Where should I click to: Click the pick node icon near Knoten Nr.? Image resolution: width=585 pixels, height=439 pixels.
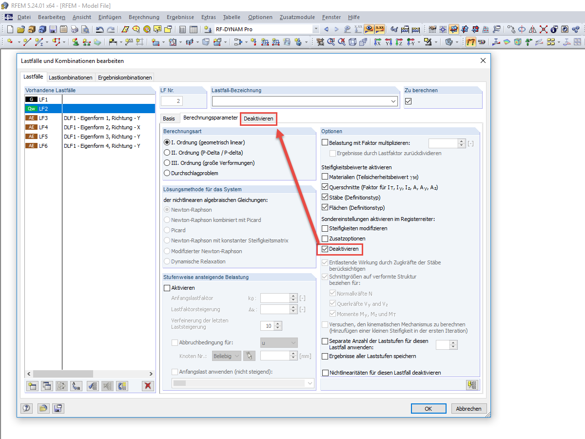[250, 356]
